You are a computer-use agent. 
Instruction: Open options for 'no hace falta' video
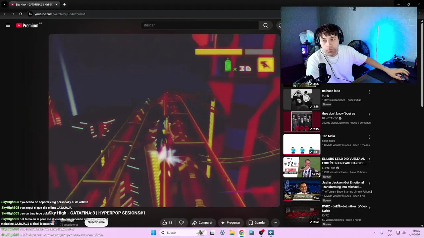coord(370,92)
